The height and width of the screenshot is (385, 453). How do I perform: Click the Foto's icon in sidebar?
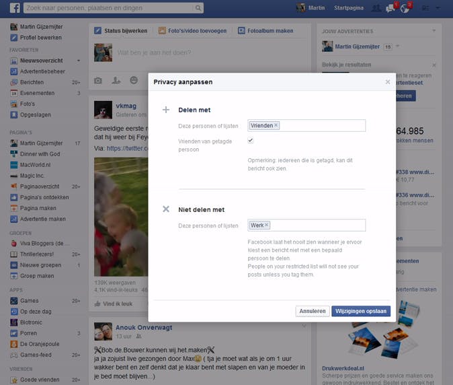point(13,104)
